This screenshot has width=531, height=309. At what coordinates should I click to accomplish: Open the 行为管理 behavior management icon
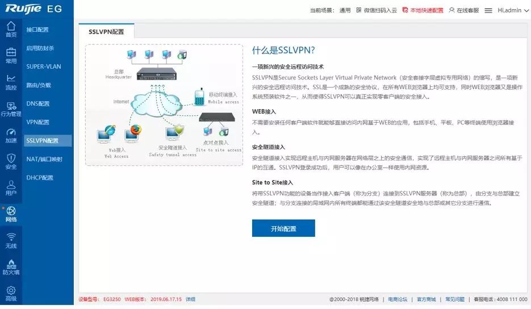[11, 108]
